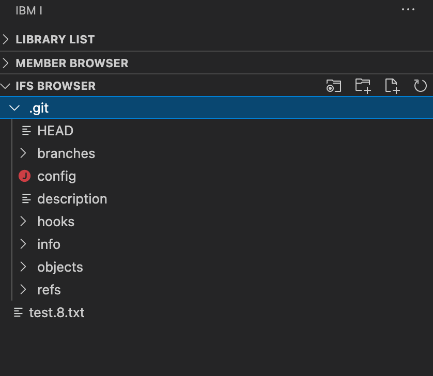Expand the objects folder

click(23, 267)
